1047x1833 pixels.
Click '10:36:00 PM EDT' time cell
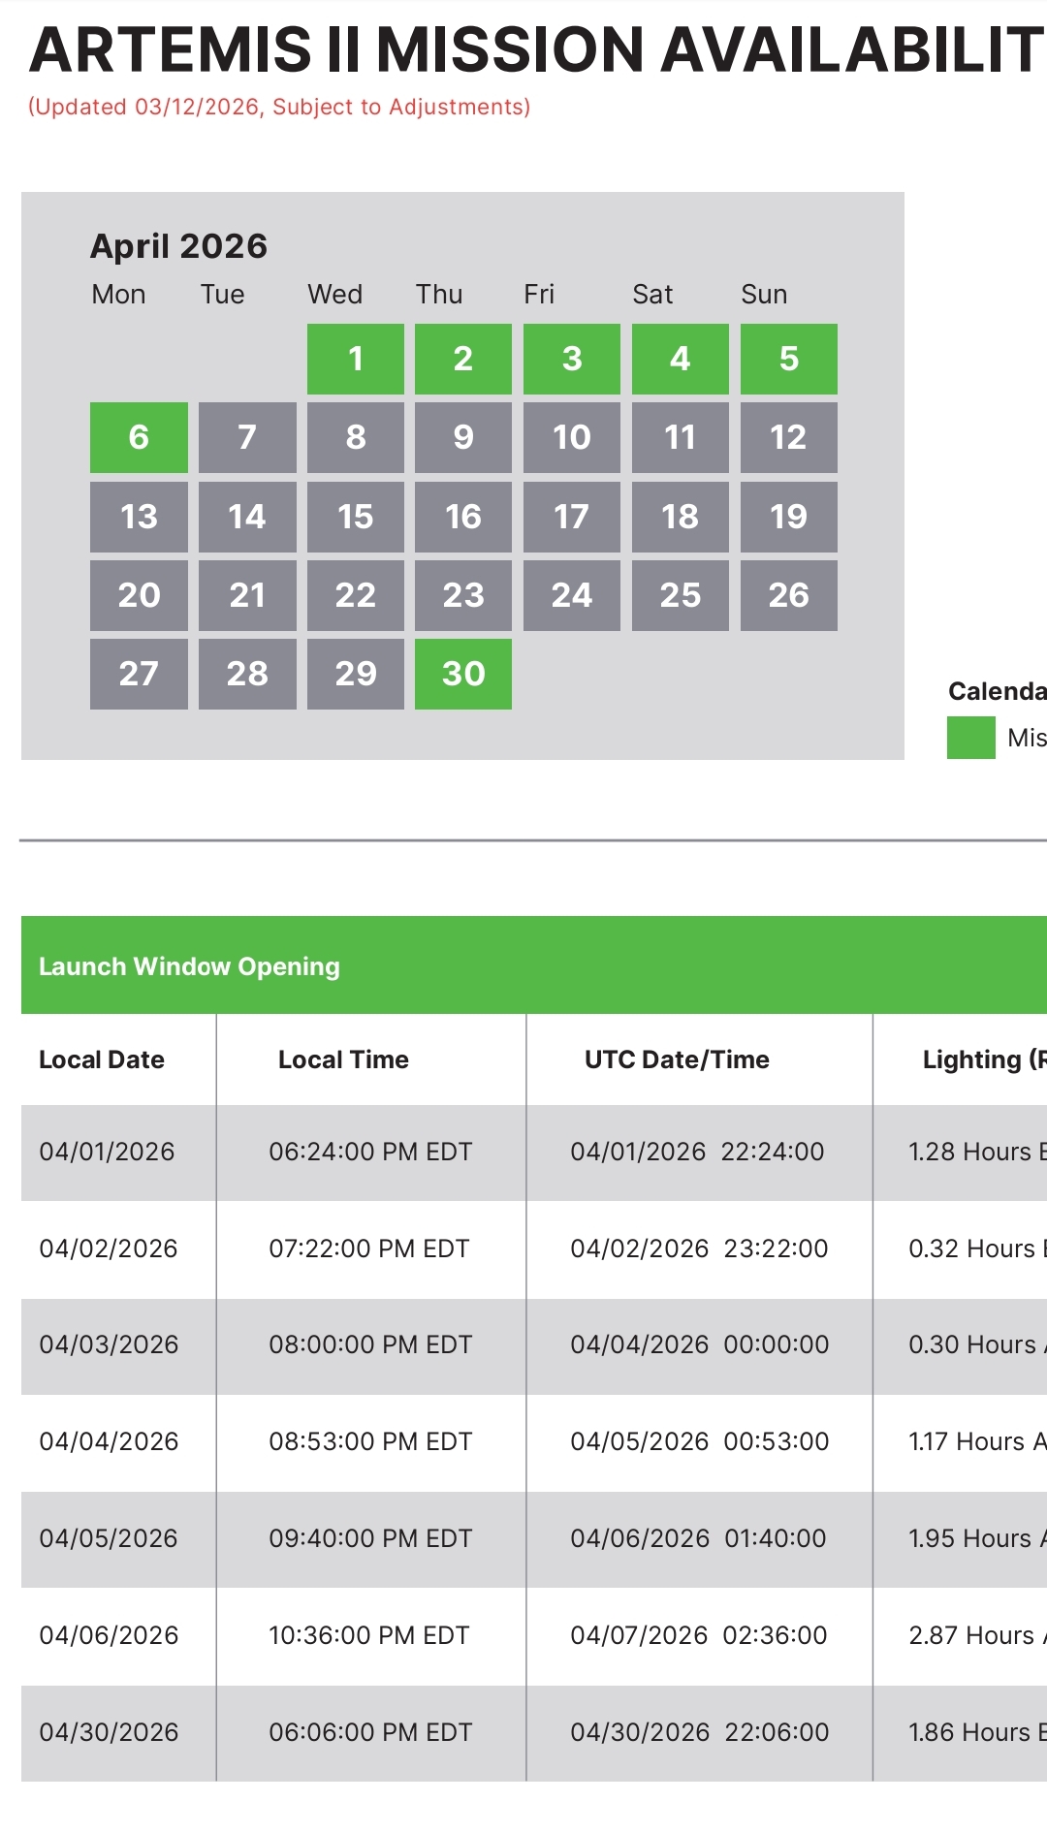(369, 1635)
